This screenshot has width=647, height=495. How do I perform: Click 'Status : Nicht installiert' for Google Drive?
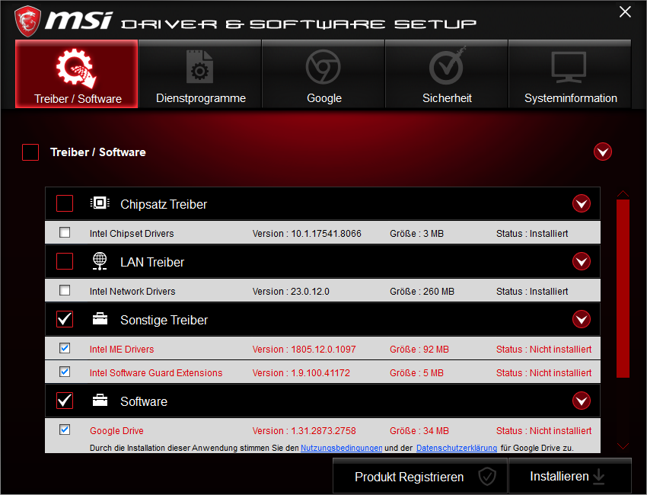pyautogui.click(x=543, y=430)
